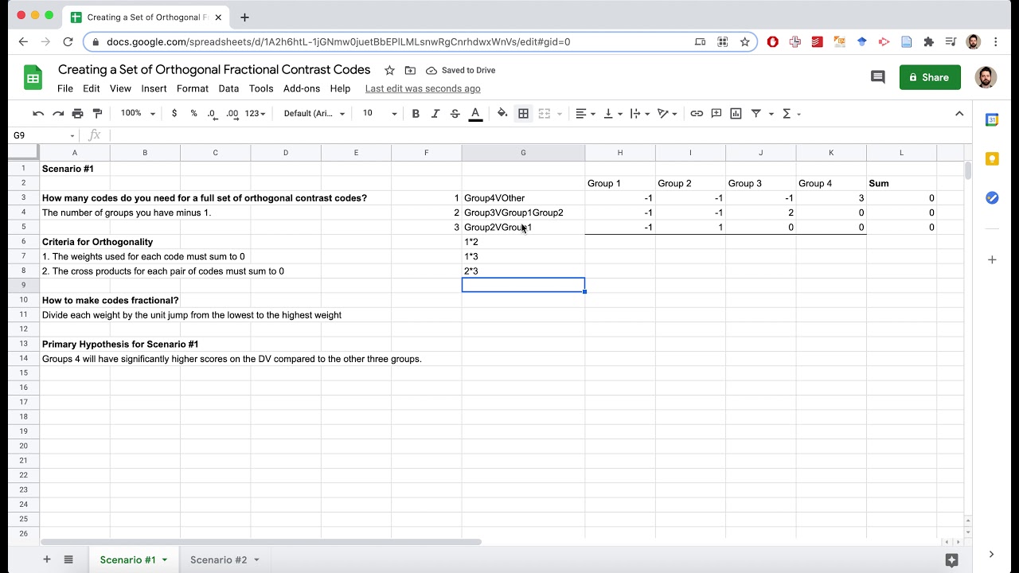The height and width of the screenshot is (573, 1019).
Task: Click the Move to folder icon
Action: coord(410,70)
